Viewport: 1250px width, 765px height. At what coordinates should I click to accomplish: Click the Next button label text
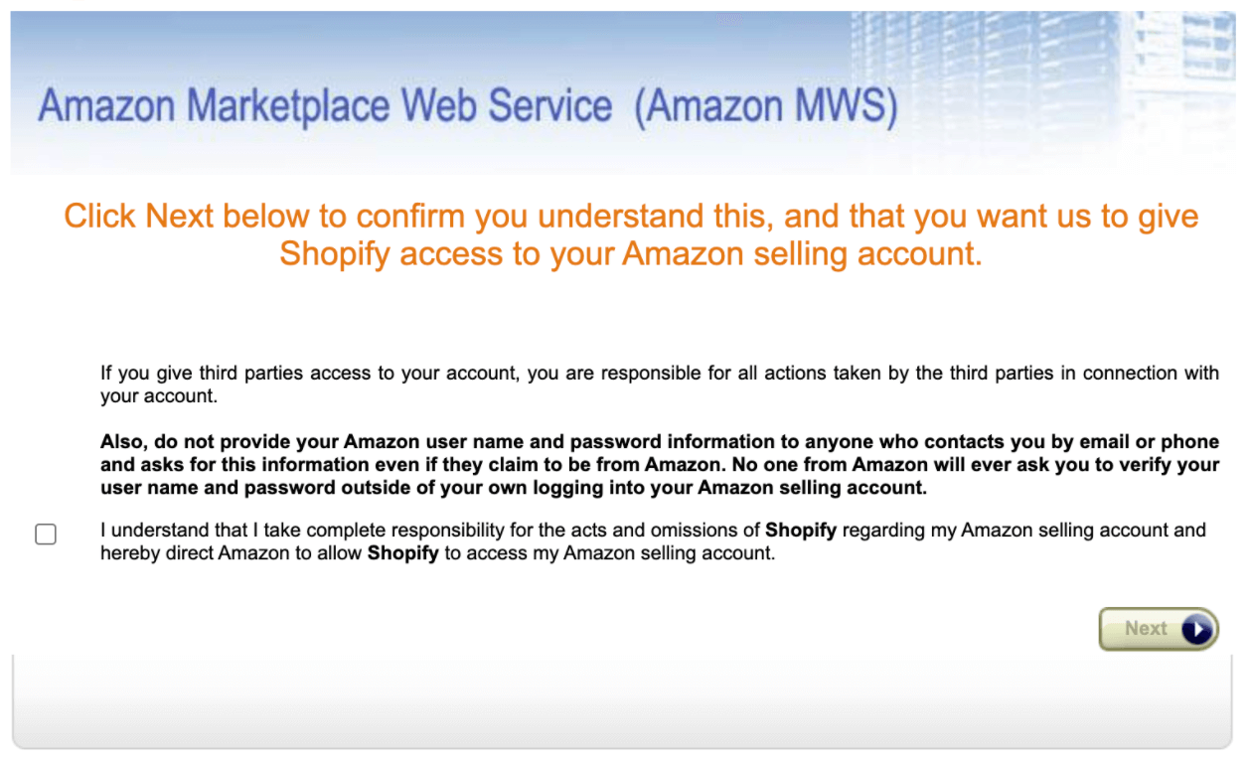1145,629
